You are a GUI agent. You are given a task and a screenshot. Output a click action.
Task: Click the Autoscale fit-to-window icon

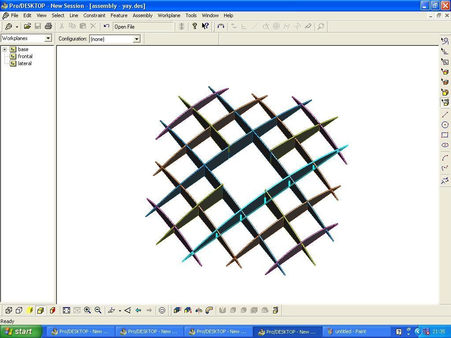tap(67, 310)
